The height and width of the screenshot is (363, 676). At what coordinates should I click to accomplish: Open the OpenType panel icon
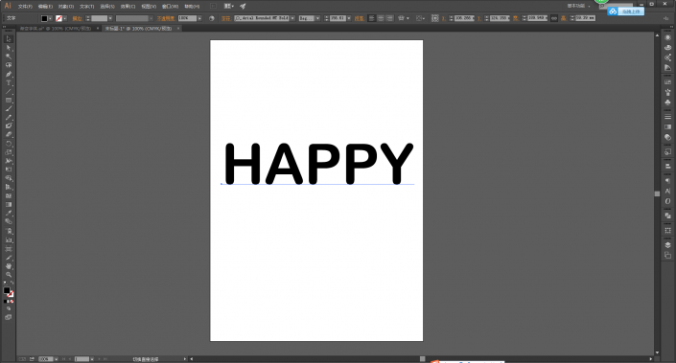[x=667, y=201]
